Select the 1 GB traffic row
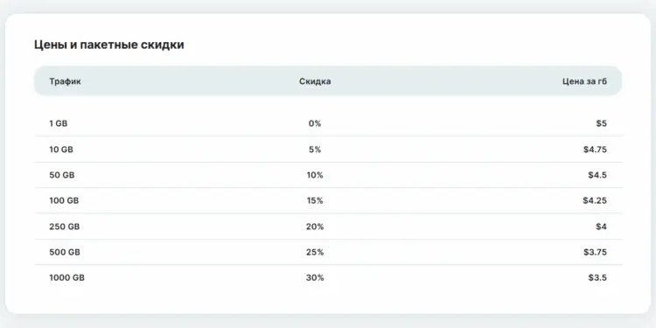 pyautogui.click(x=328, y=123)
